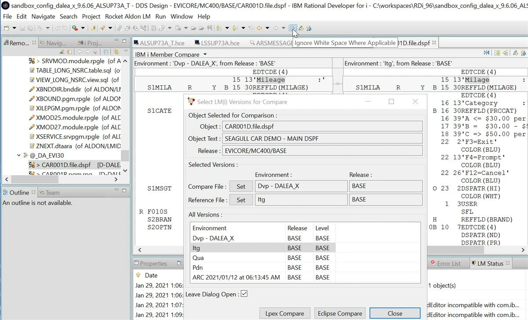Open the Rocket Aldon LM menu

[128, 16]
